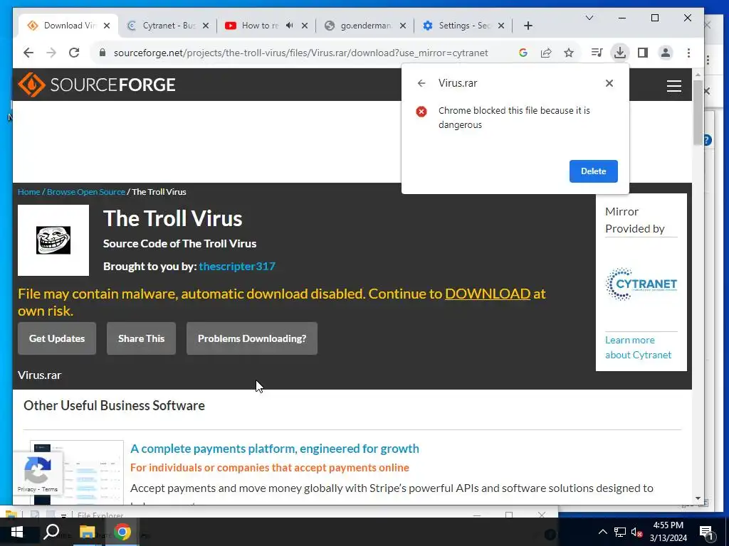Screen dimensions: 729x546
Task: Show hidden system tray icons
Action: [x=602, y=532]
